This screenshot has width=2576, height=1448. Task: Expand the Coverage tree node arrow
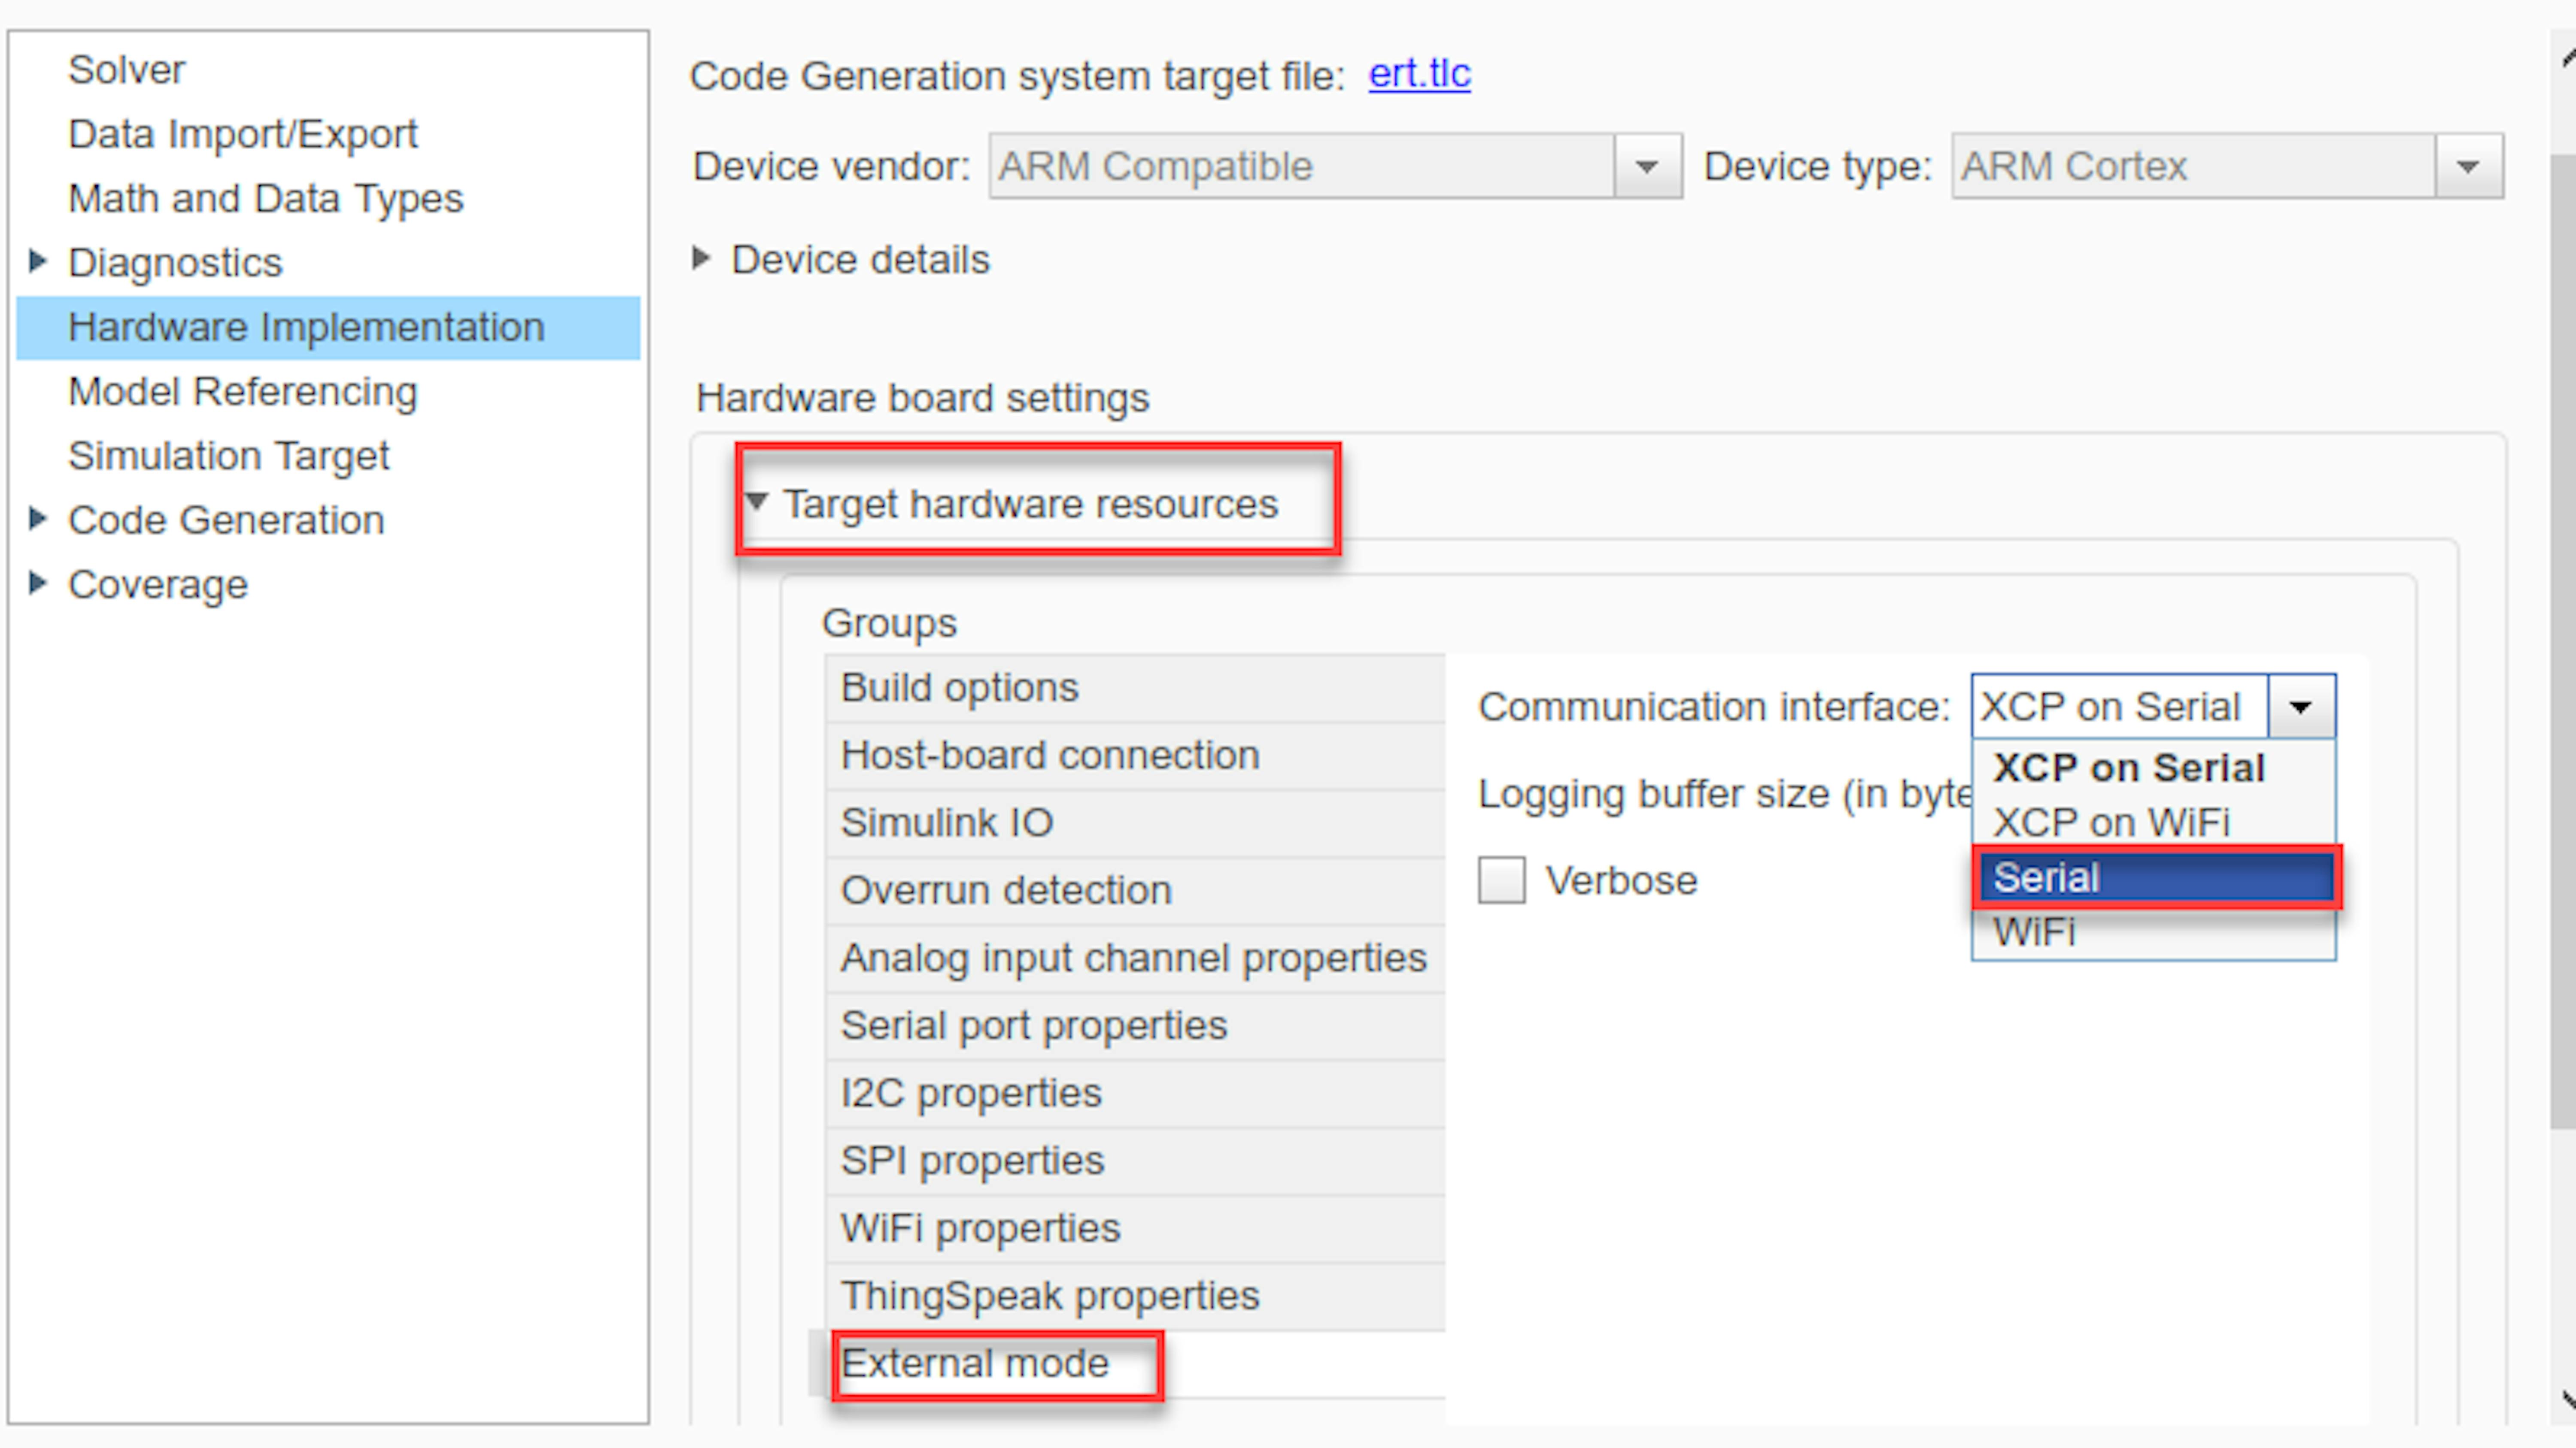pos(38,583)
